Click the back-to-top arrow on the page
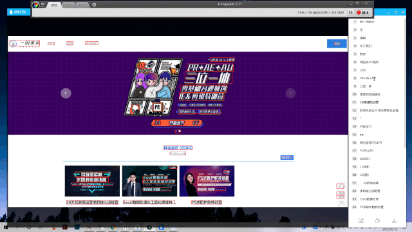Image resolution: width=412 pixels, height=232 pixels. tap(342, 204)
